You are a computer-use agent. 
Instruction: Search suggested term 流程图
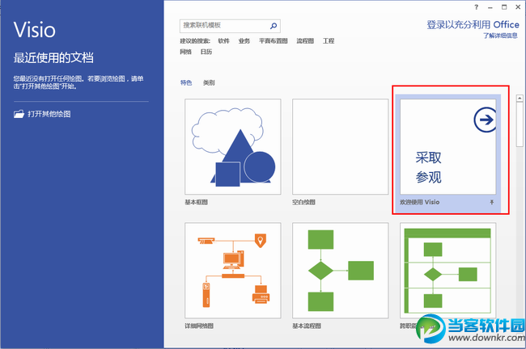coord(305,41)
